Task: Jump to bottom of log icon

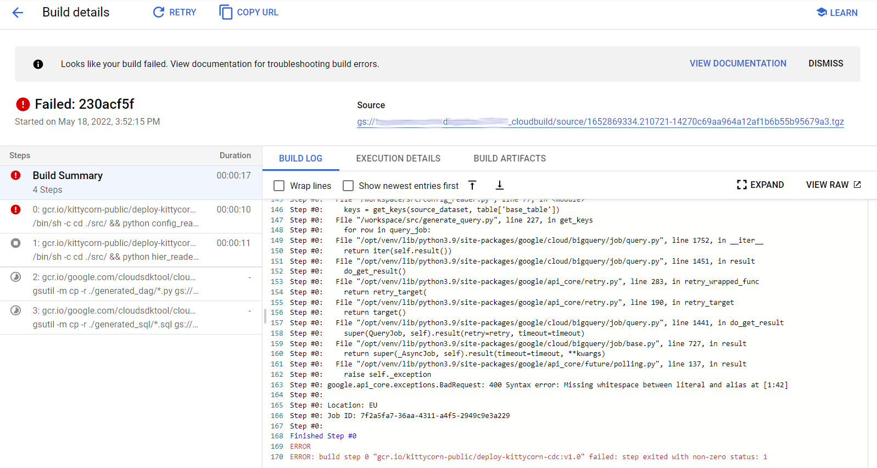Action: click(x=500, y=185)
